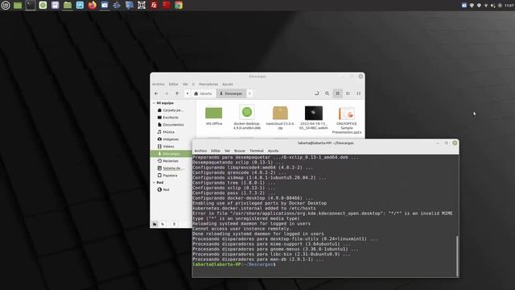Open the Terminal menu in the terminal

click(x=257, y=151)
